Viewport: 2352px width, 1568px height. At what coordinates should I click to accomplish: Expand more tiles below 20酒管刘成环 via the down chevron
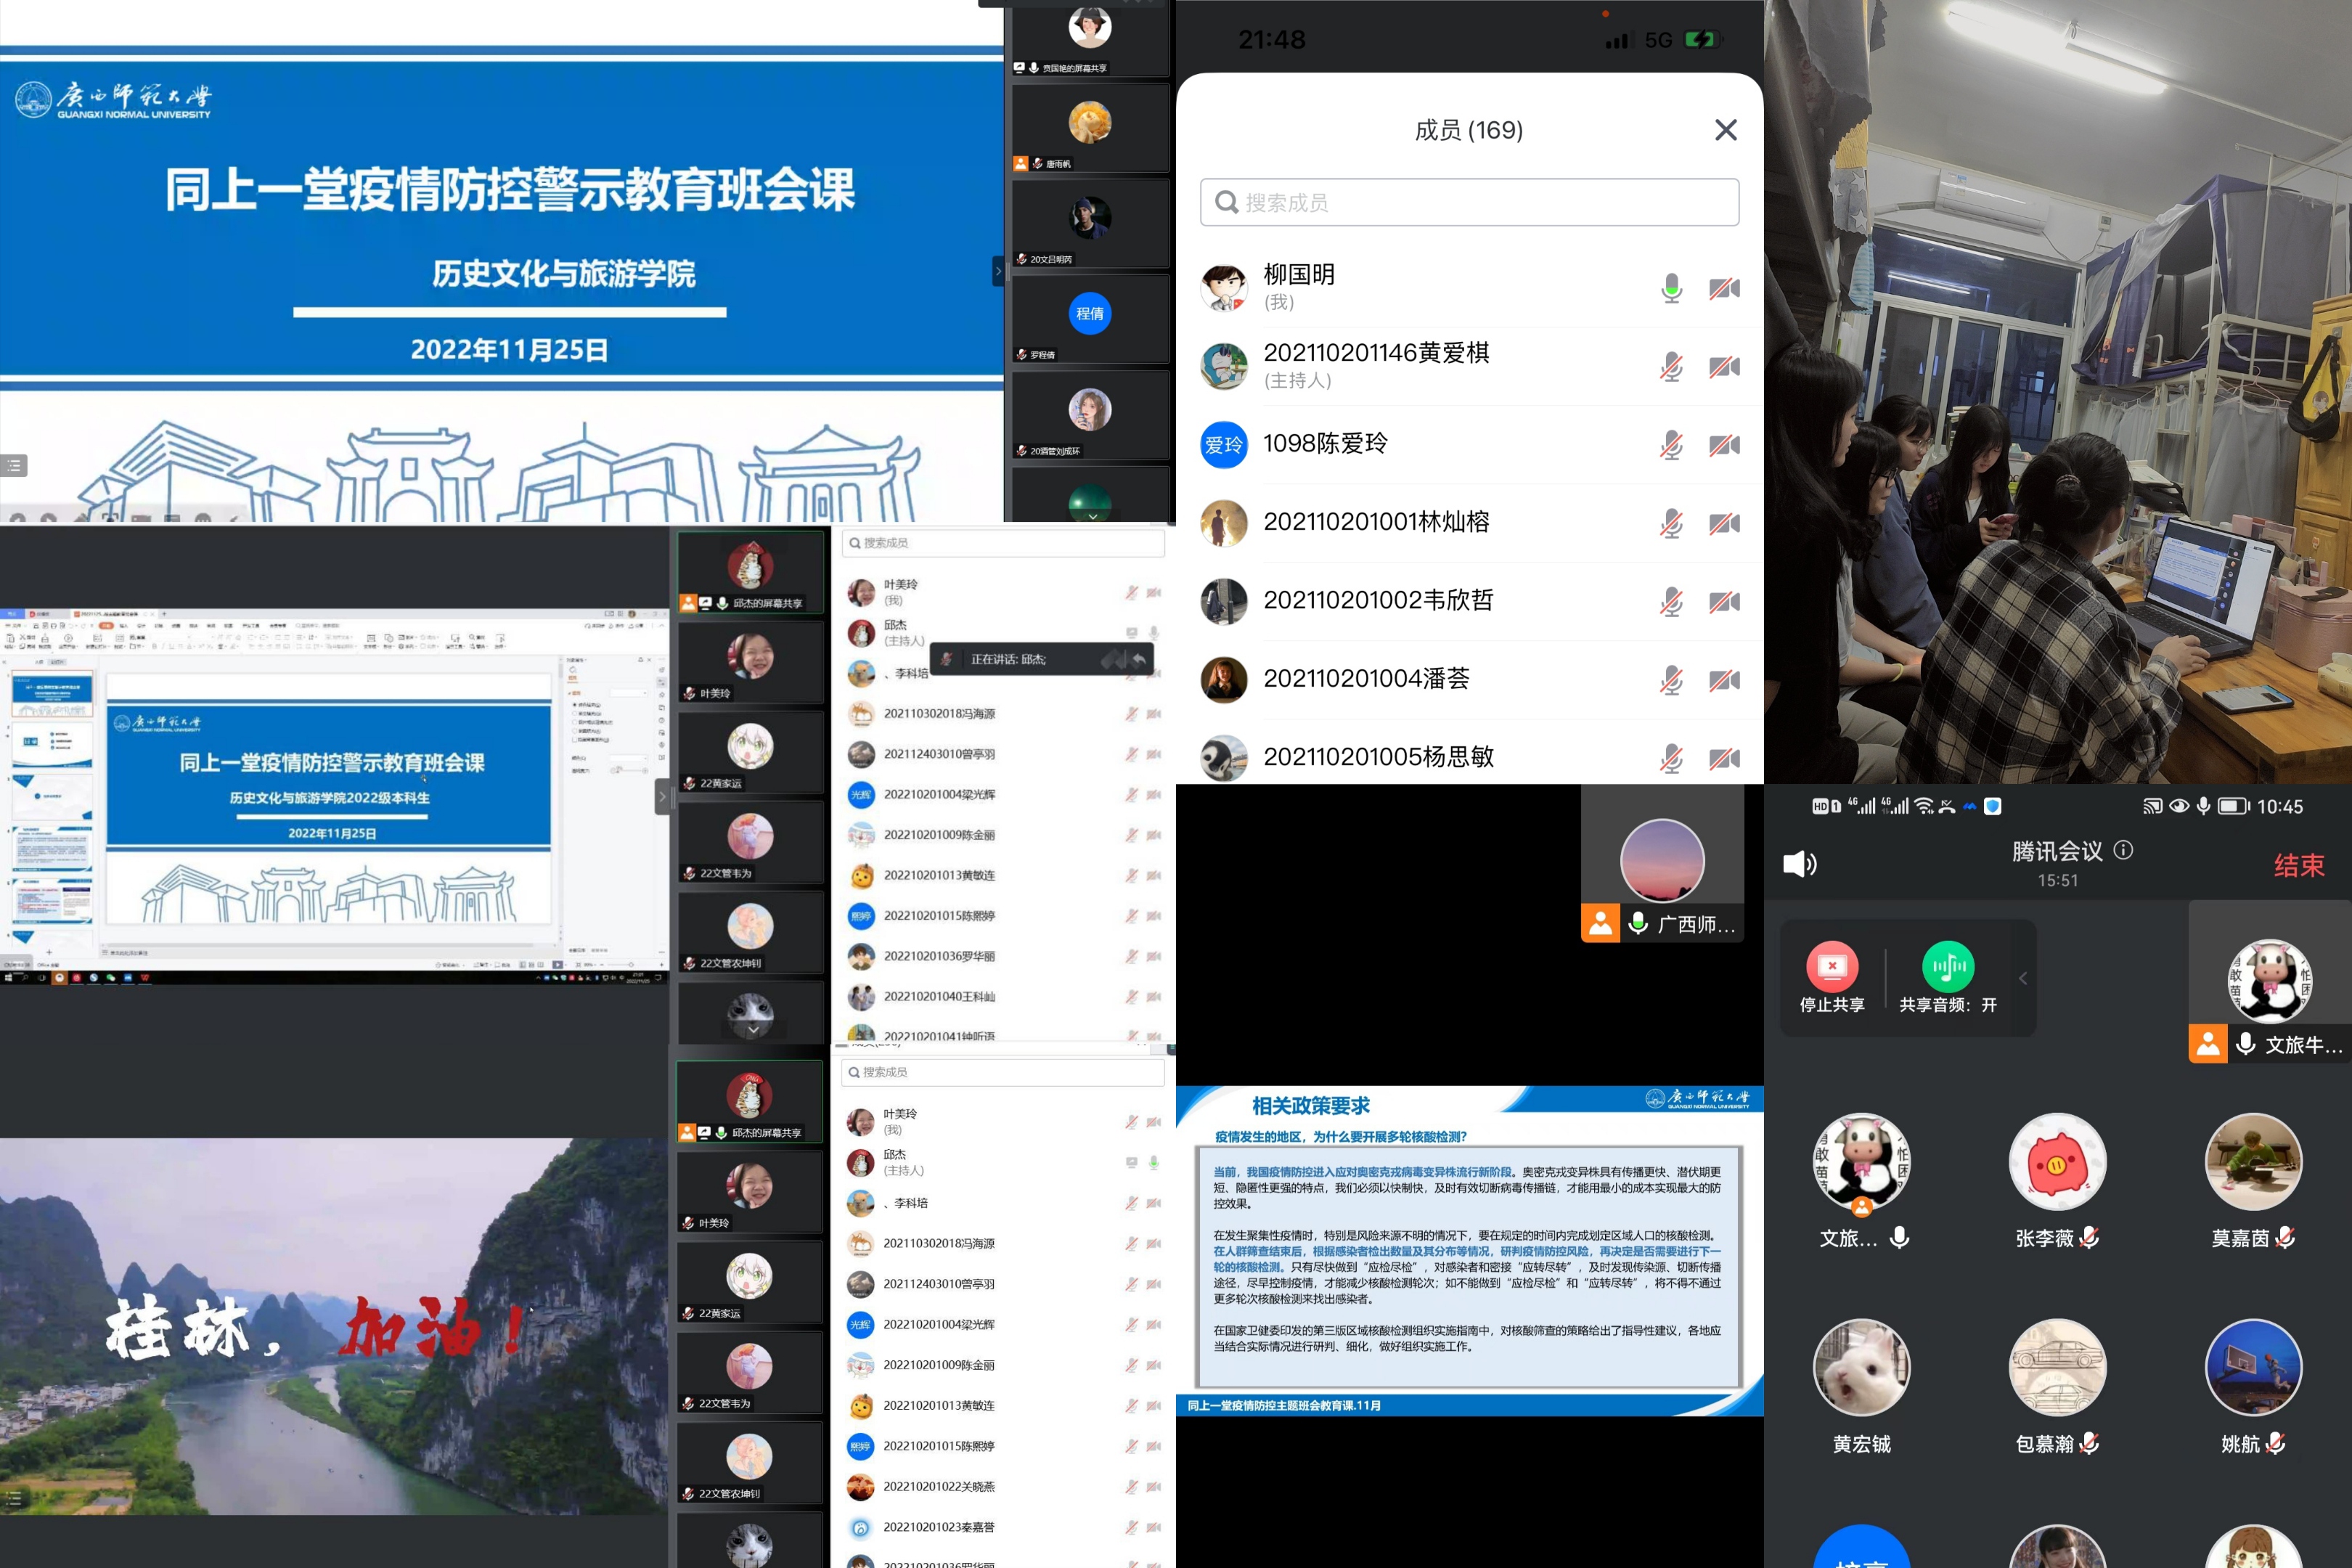pos(1092,516)
